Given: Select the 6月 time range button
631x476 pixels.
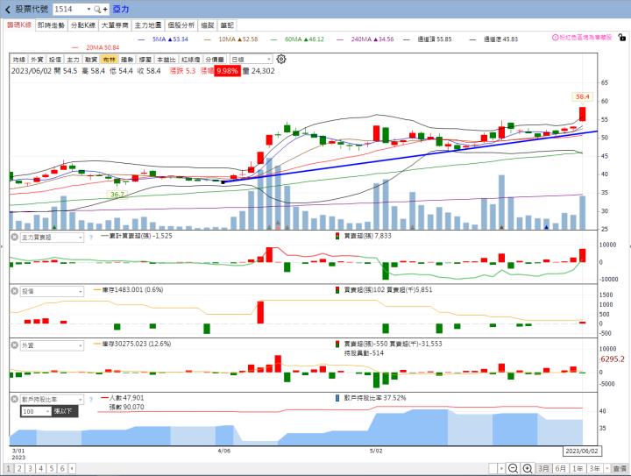Looking at the screenshot, I should coord(559,469).
